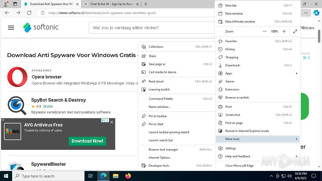Click the Cast media to device icon
The height and width of the screenshot is (181, 322).
(x=144, y=72)
